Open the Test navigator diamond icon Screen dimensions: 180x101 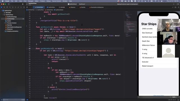click(x=15, y=7)
